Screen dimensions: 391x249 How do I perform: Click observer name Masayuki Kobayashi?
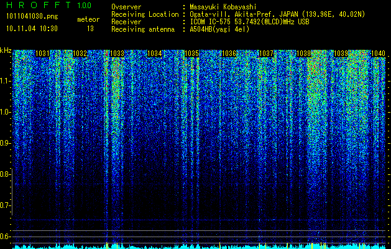click(x=223, y=7)
